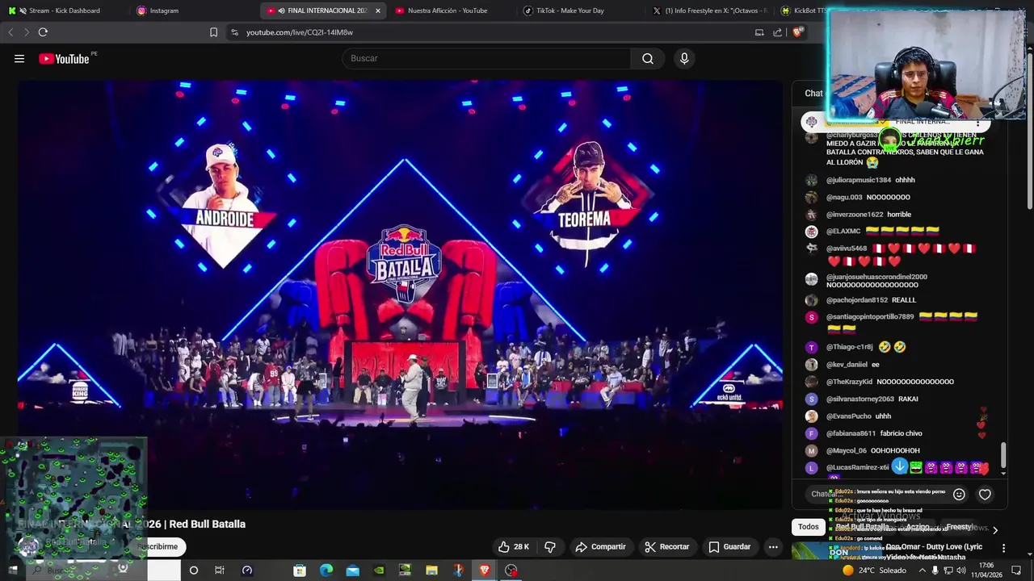Open notification center on taskbar
This screenshot has width=1034, height=581.
1015,570
